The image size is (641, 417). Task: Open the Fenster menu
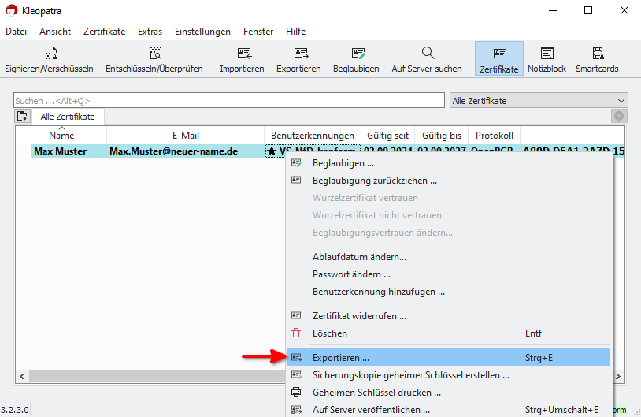tap(258, 32)
